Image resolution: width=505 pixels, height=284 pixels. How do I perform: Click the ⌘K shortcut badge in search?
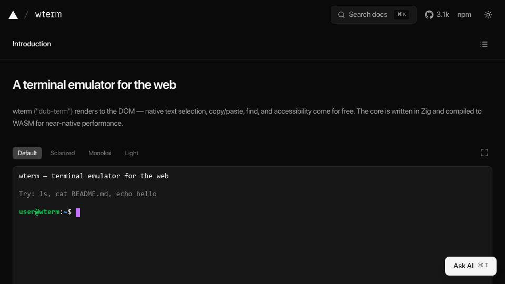point(401,15)
